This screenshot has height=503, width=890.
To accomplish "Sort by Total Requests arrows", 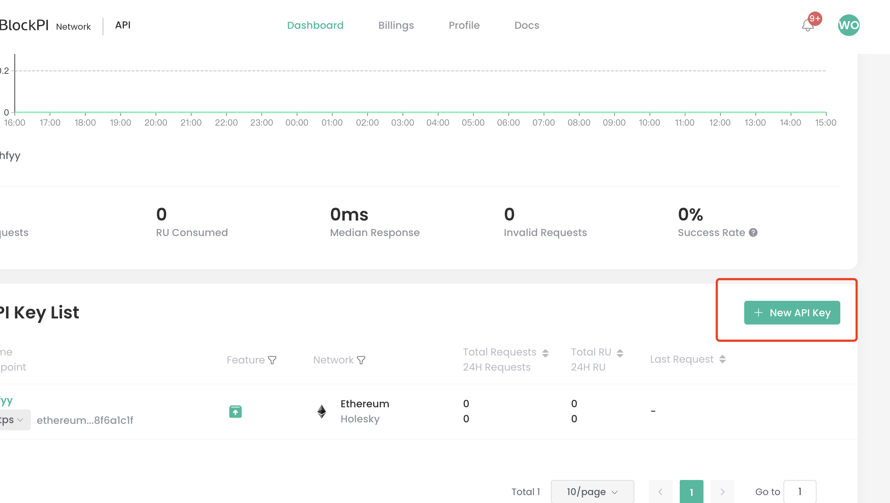I will tap(545, 353).
